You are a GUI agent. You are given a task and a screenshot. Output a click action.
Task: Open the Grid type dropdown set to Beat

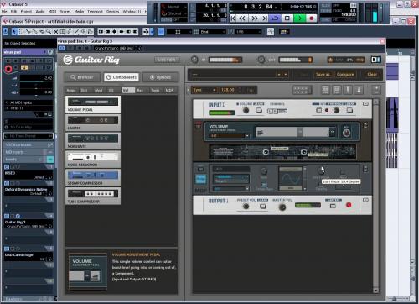(213, 32)
